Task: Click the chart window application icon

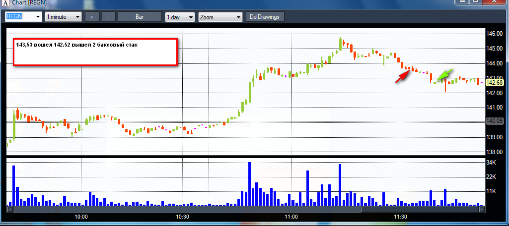Action: tap(5, 3)
